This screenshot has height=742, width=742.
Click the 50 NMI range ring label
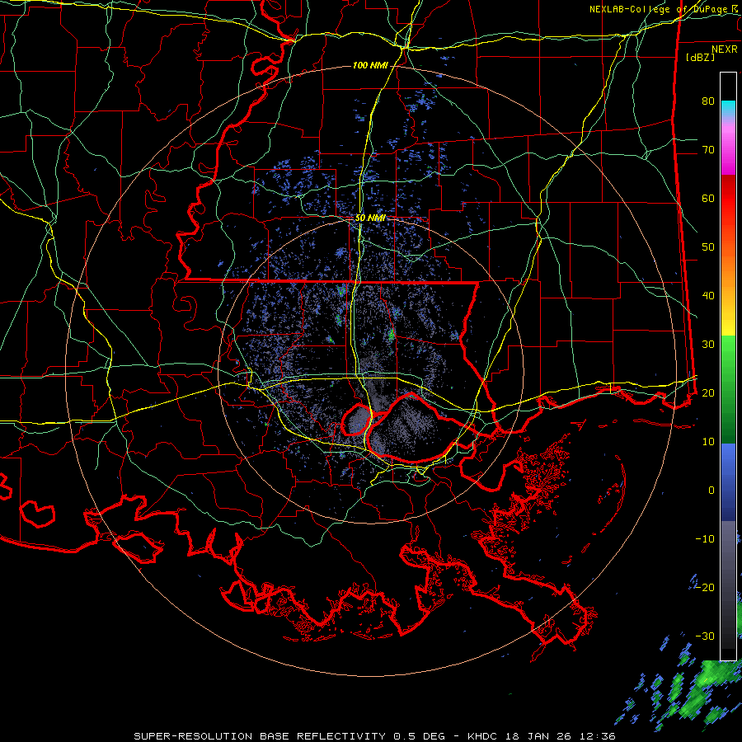tap(370, 218)
